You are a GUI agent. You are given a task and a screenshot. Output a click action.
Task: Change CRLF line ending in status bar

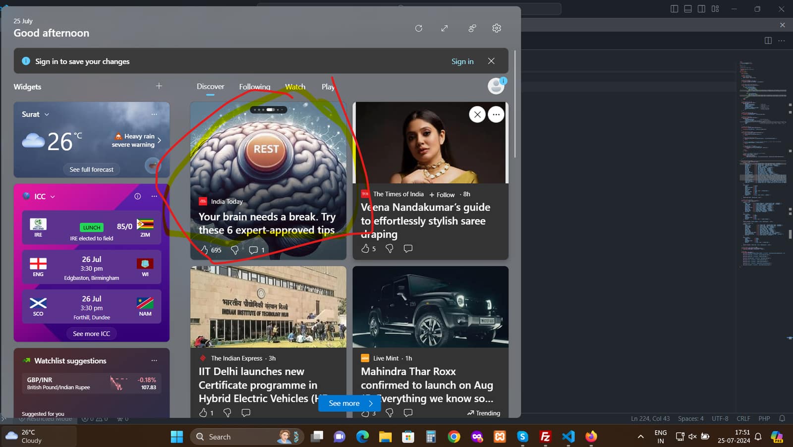click(743, 419)
